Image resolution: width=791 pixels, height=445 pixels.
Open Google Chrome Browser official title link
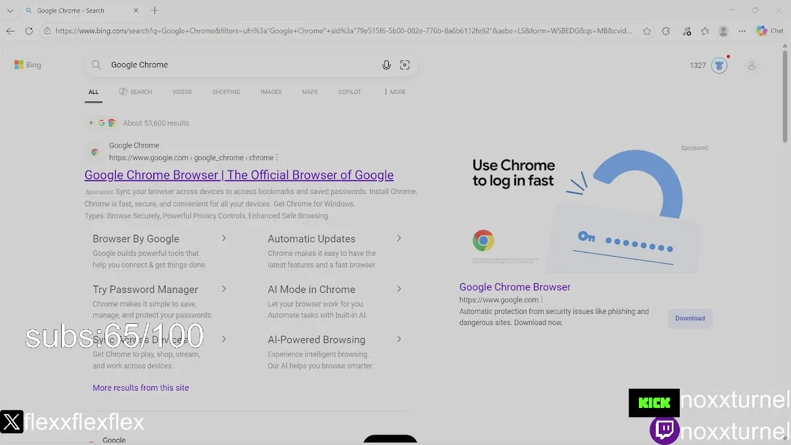click(x=239, y=175)
